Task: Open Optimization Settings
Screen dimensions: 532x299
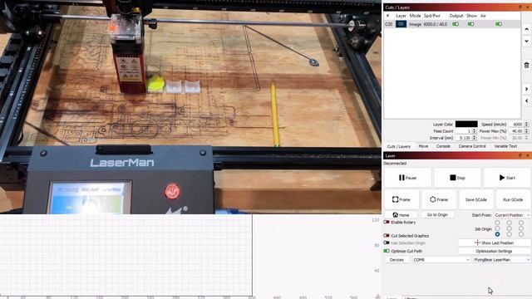Action: coord(494,251)
